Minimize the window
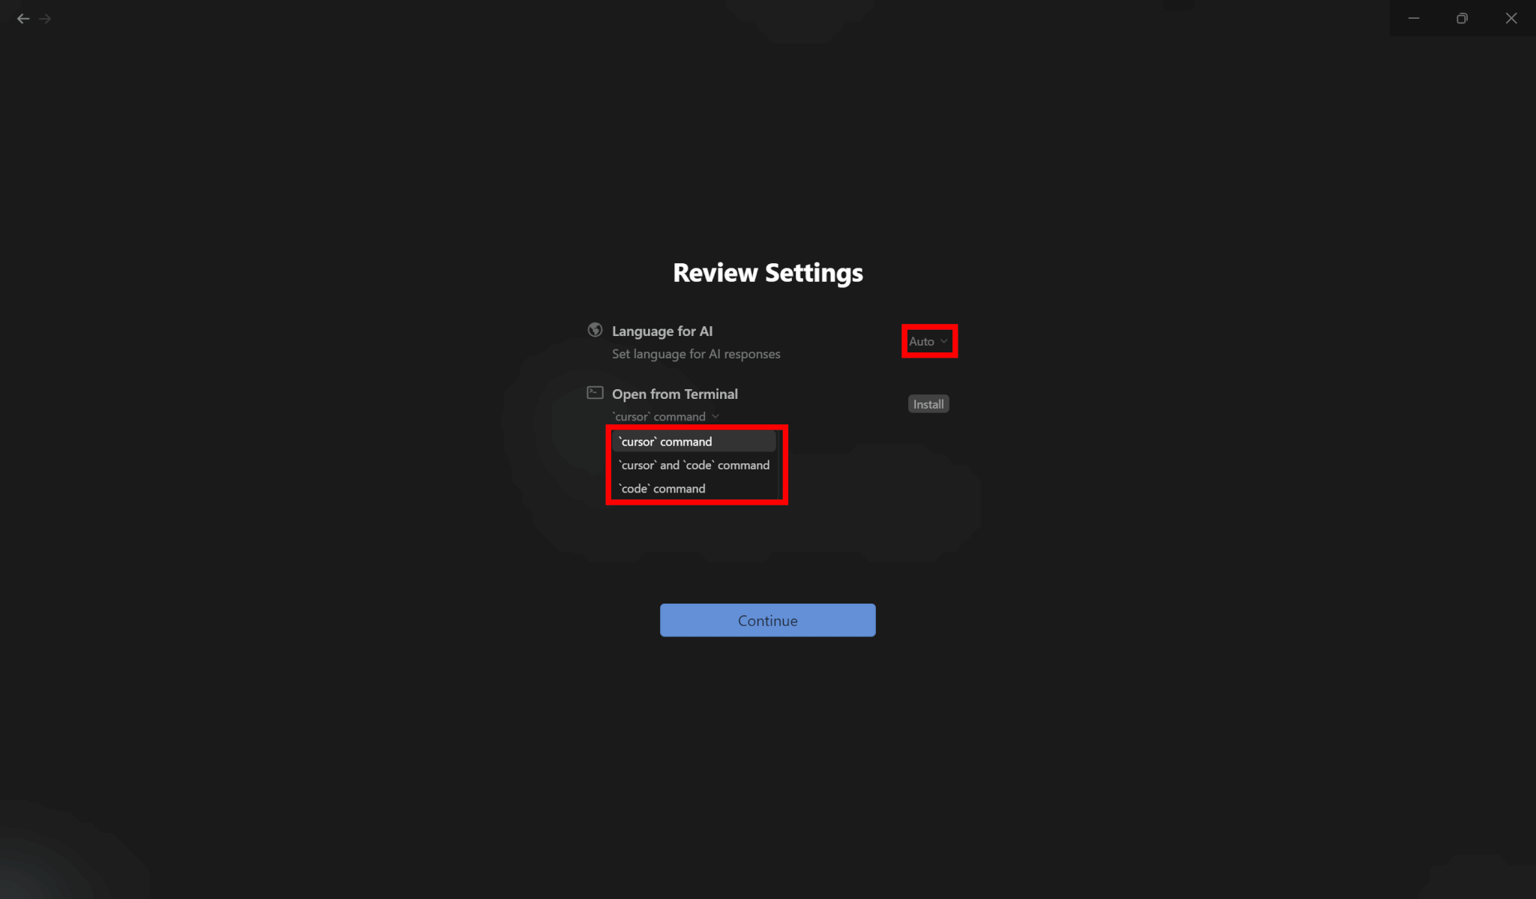The image size is (1536, 899). [1414, 19]
